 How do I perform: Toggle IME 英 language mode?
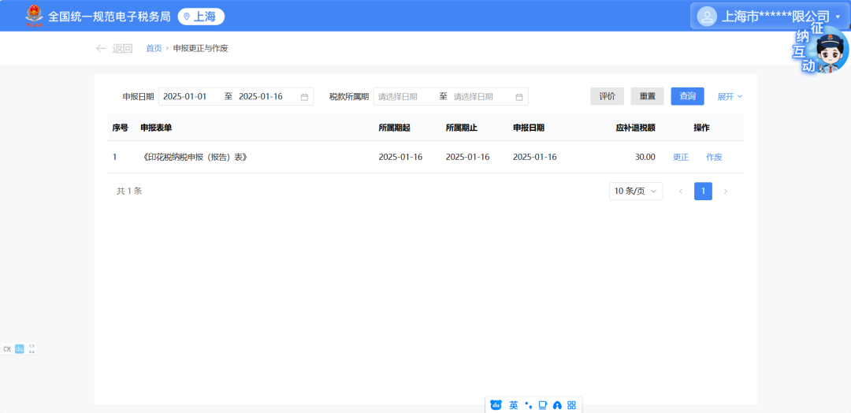click(x=514, y=405)
